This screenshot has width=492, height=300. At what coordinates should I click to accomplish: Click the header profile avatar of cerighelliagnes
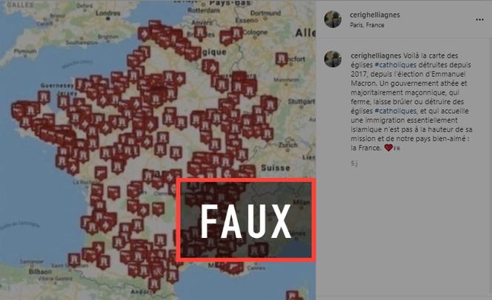click(333, 19)
